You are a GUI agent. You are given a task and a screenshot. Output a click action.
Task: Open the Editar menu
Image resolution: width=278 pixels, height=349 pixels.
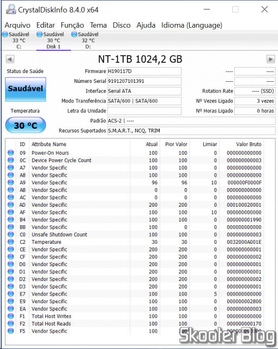click(x=46, y=25)
